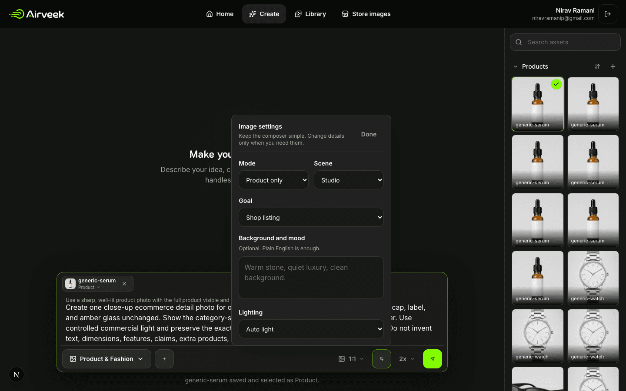The height and width of the screenshot is (391, 626).
Task: Click the "Scene" label
Action: pos(323,163)
